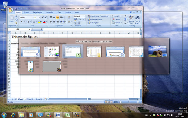Image resolution: width=188 pixels, height=118 pixels.
Task: Click the Insert cells button
Action: point(116,16)
